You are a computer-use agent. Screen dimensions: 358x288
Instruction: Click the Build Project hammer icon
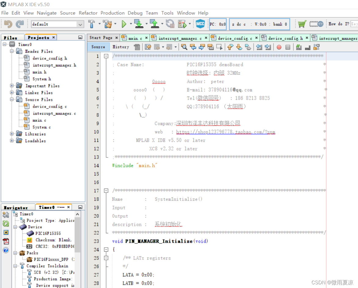[x=91, y=24]
